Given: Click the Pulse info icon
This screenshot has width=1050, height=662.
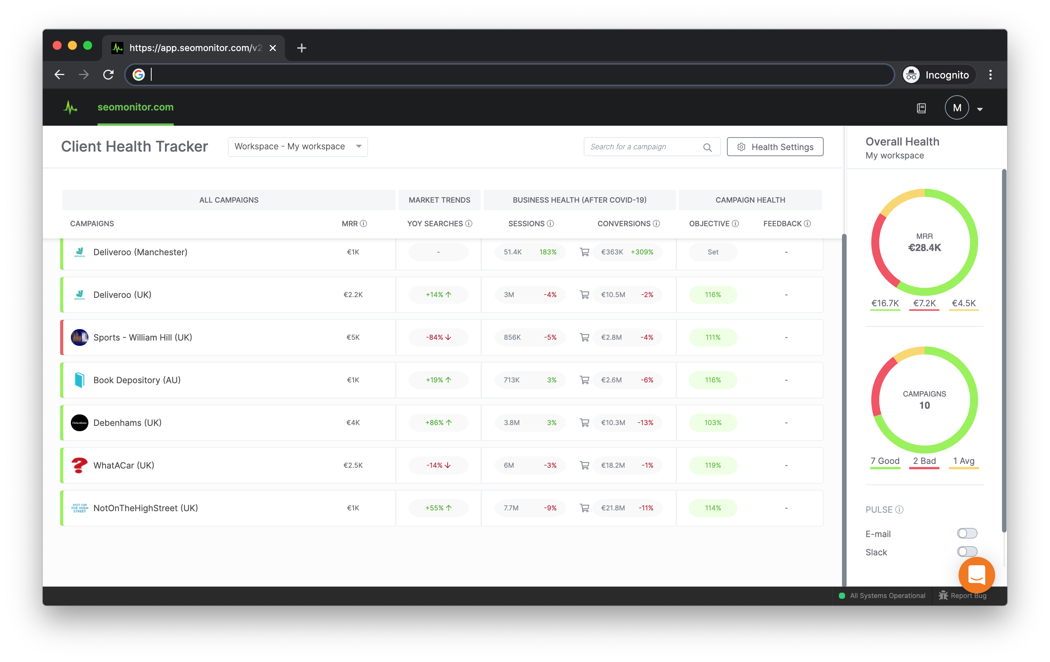Looking at the screenshot, I should pyautogui.click(x=900, y=510).
